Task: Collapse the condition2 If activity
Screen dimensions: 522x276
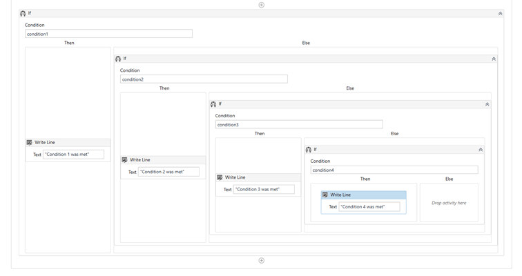Action: tap(494, 59)
